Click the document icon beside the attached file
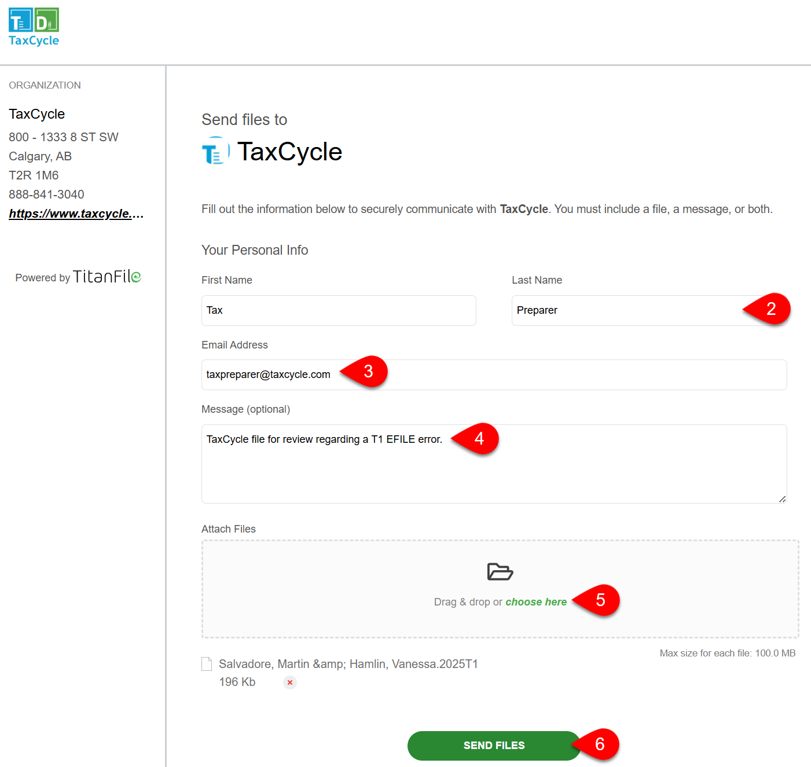This screenshot has height=767, width=811. tap(207, 664)
